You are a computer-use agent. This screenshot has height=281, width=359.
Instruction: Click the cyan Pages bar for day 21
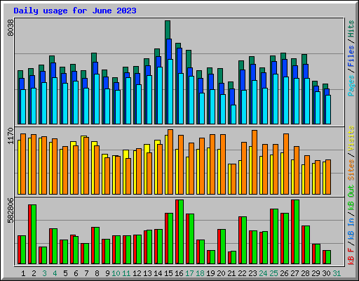pos(233,115)
